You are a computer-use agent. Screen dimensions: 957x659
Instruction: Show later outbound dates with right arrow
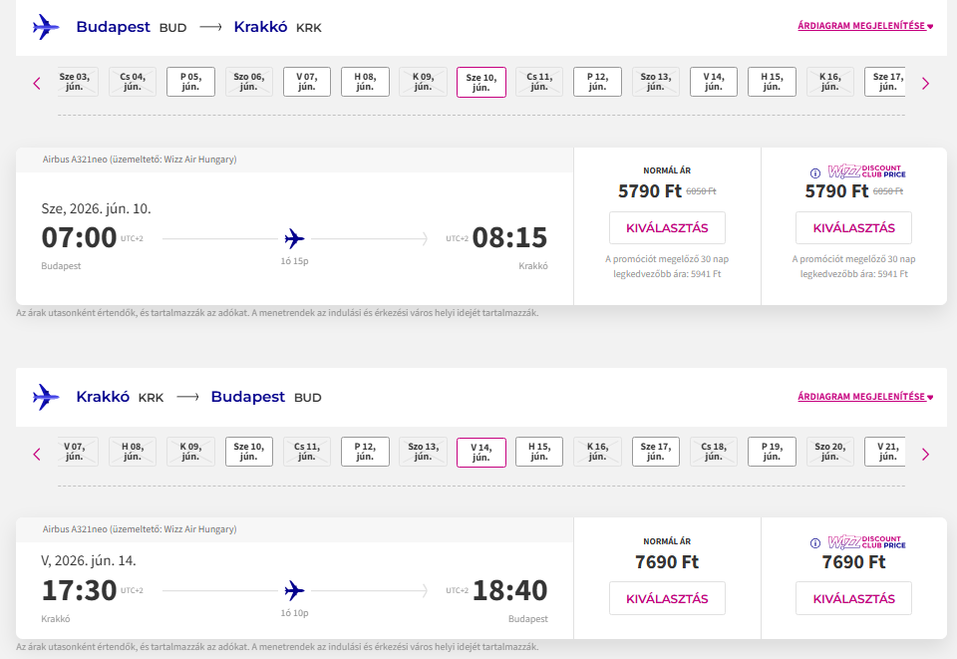(925, 83)
